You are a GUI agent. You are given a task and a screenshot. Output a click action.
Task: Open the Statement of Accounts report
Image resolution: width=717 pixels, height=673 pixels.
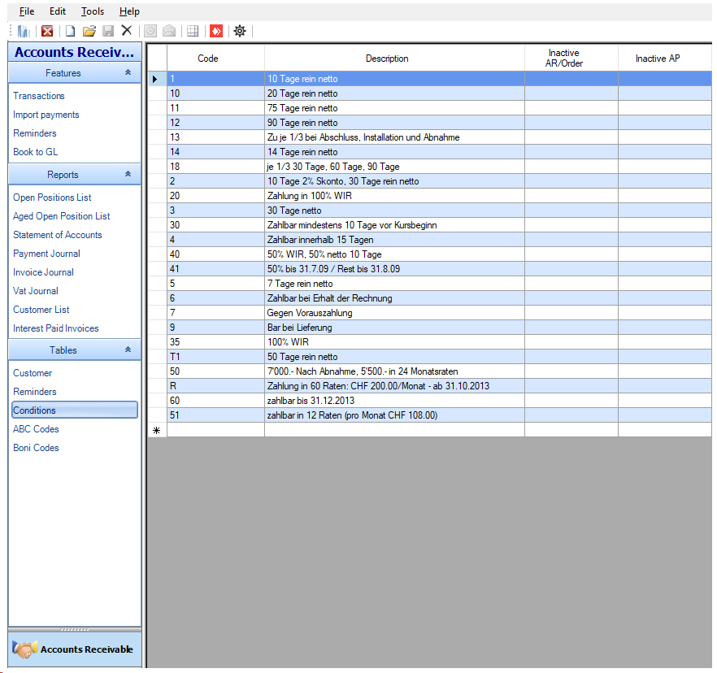click(58, 235)
